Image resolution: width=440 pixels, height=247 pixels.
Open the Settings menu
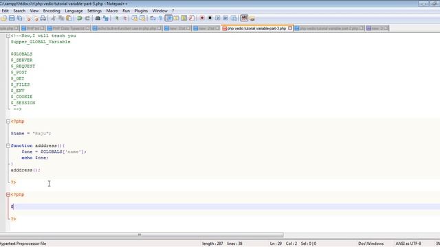94,11
